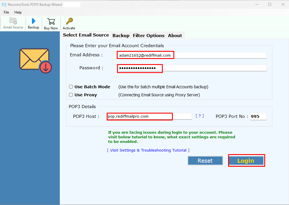Open the Filter Options tab
Image resolution: width=289 pixels, height=205 pixels.
coord(149,36)
